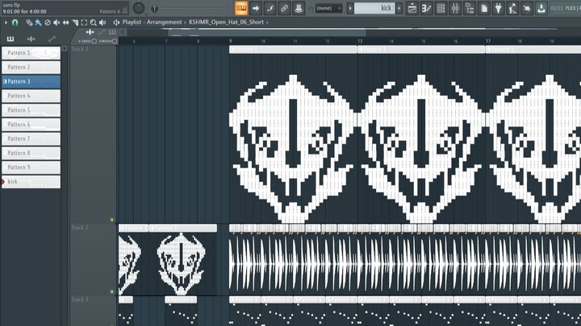Screen dimensions: 581x326
Task: Select the Delete tool
Action: click(48, 23)
